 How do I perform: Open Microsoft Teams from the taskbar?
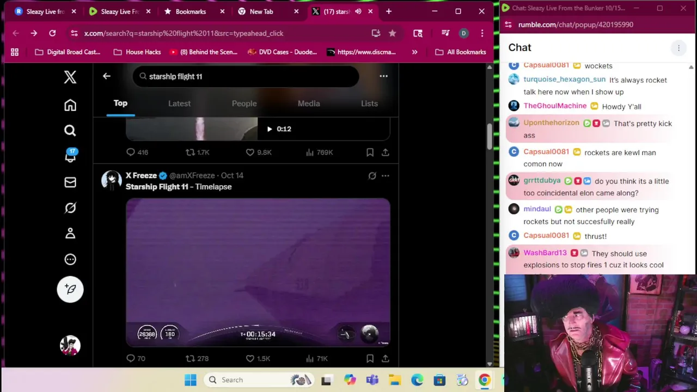[x=372, y=380]
